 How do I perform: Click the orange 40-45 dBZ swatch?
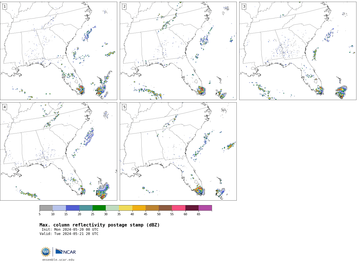[x=139, y=208]
